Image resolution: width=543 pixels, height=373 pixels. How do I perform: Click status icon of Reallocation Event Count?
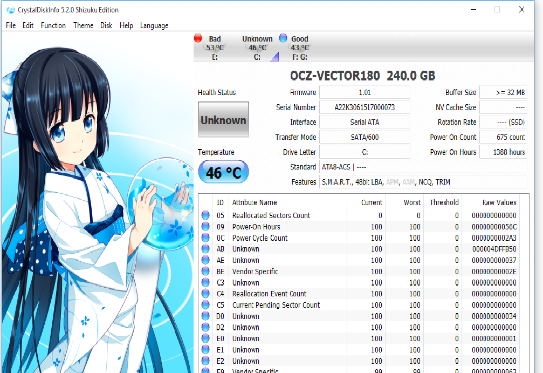(205, 294)
